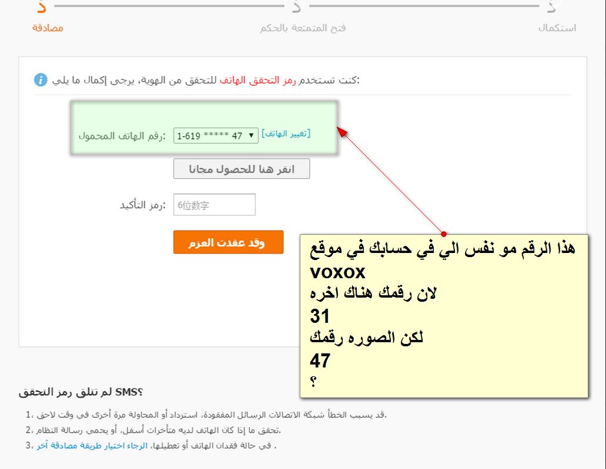Open the mobile phone number dropdown
This screenshot has width=606, height=469.
click(x=216, y=136)
